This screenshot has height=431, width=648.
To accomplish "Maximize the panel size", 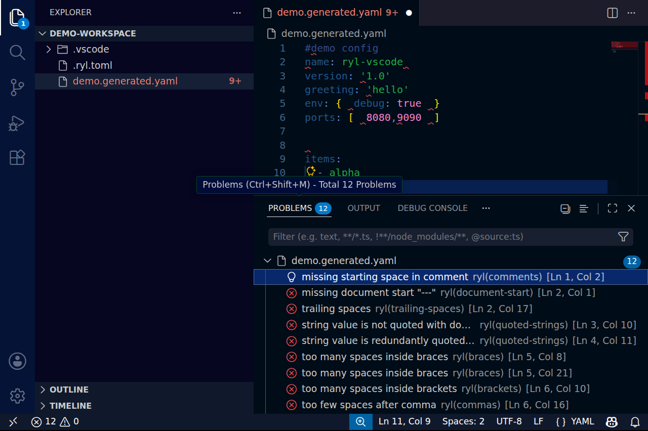I will click(x=613, y=208).
